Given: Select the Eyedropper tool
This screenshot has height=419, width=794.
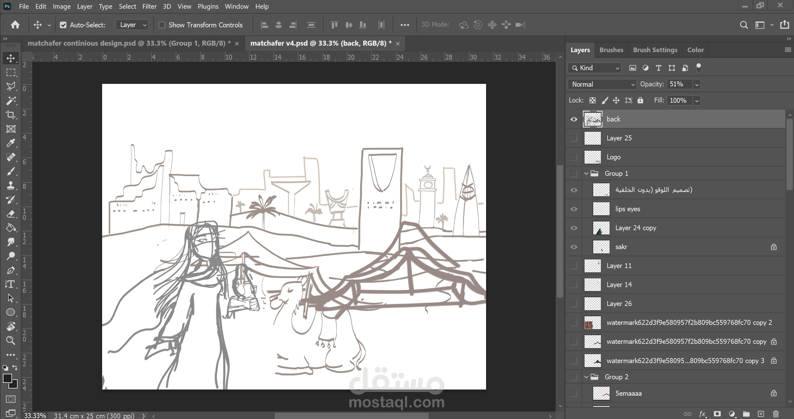Looking at the screenshot, I should pos(11,143).
